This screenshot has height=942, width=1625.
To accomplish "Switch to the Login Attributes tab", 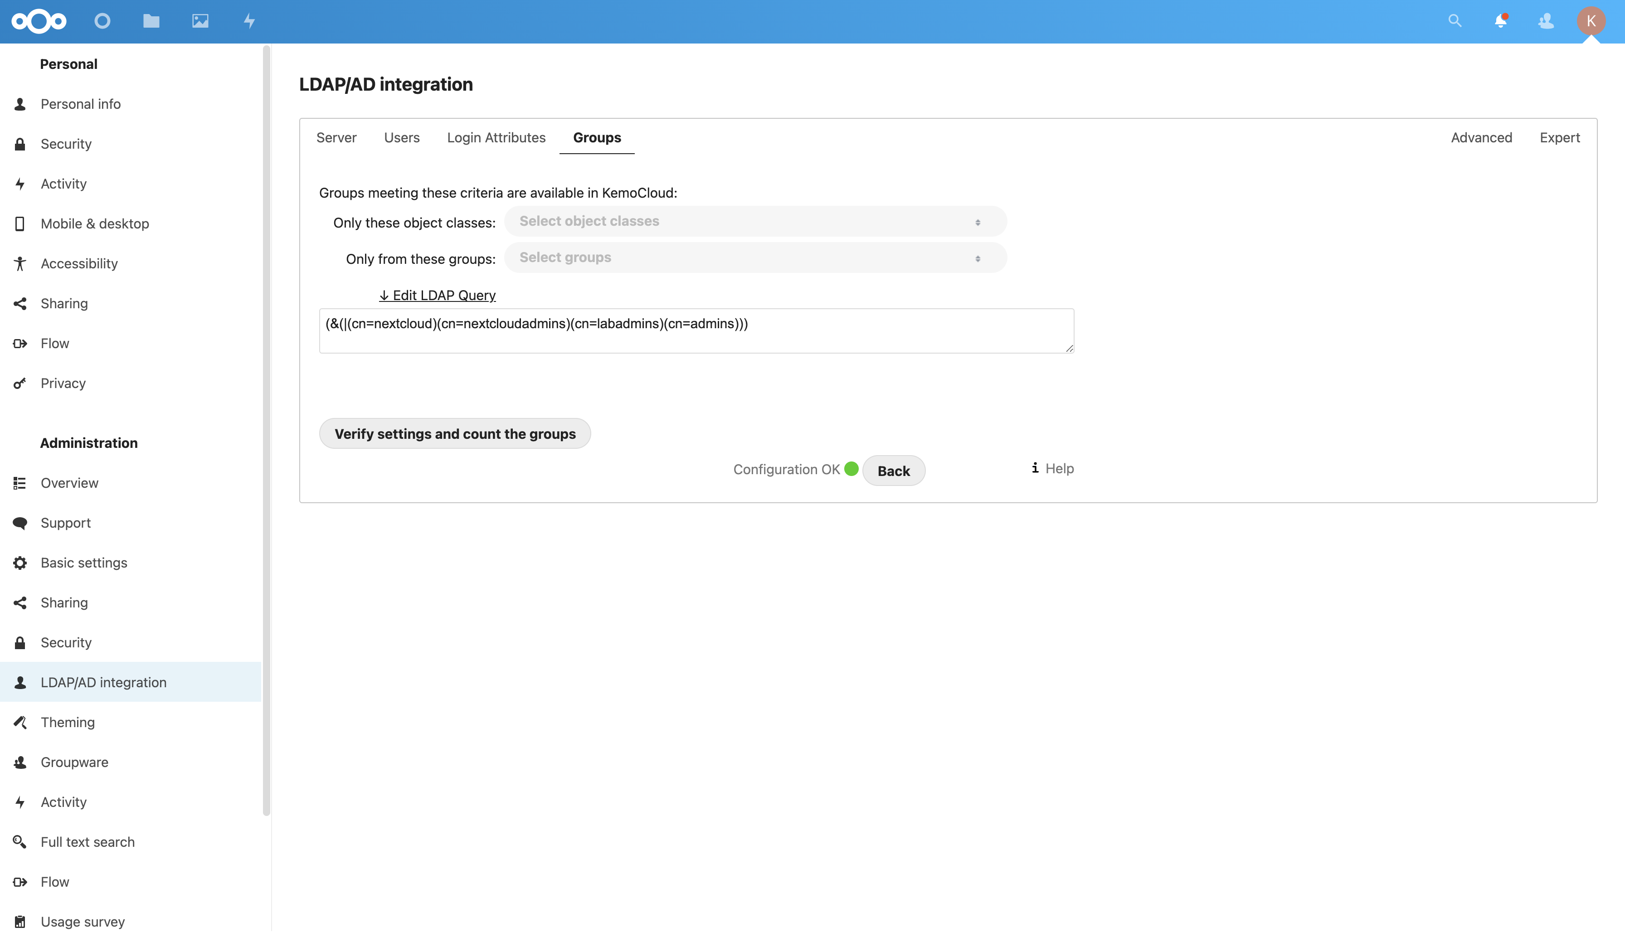I will 496,137.
